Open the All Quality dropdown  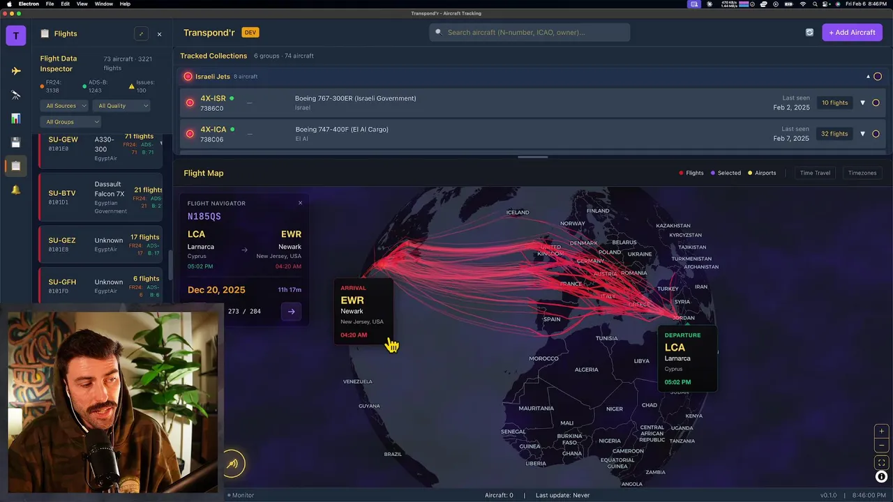point(122,106)
